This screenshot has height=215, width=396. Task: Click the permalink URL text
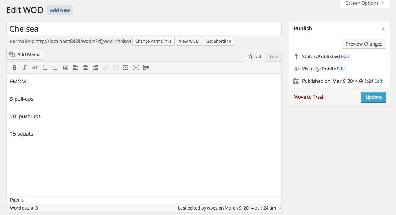(83, 41)
